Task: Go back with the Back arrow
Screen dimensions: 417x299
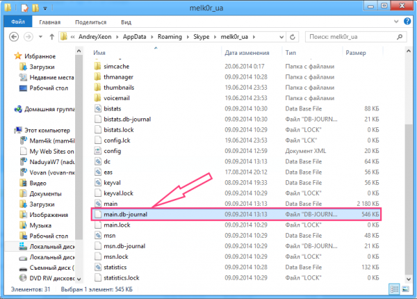Action: [14, 37]
